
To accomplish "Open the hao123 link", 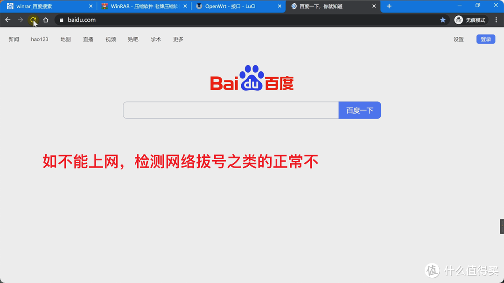I will tap(40, 40).
